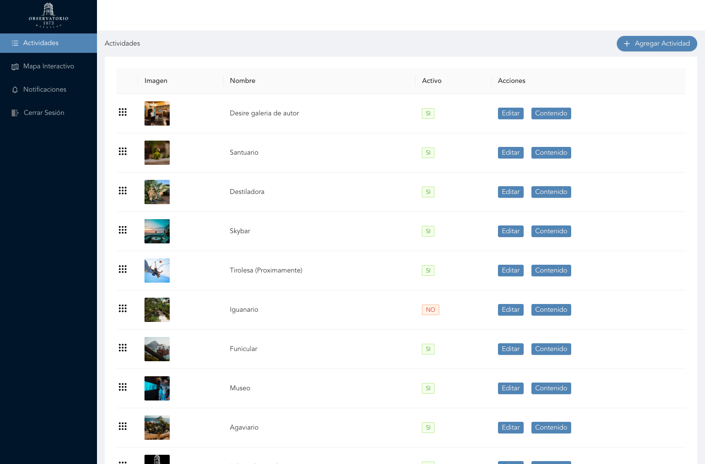
Task: Click the logout icon next to Cerrar Sesión
Action: click(15, 112)
